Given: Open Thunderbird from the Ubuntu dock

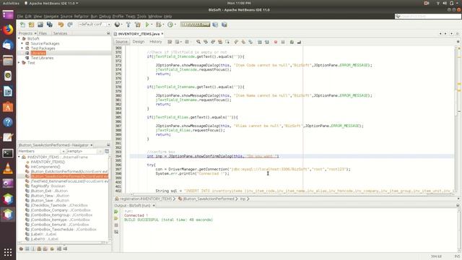Looking at the screenshot, I should [8, 45].
